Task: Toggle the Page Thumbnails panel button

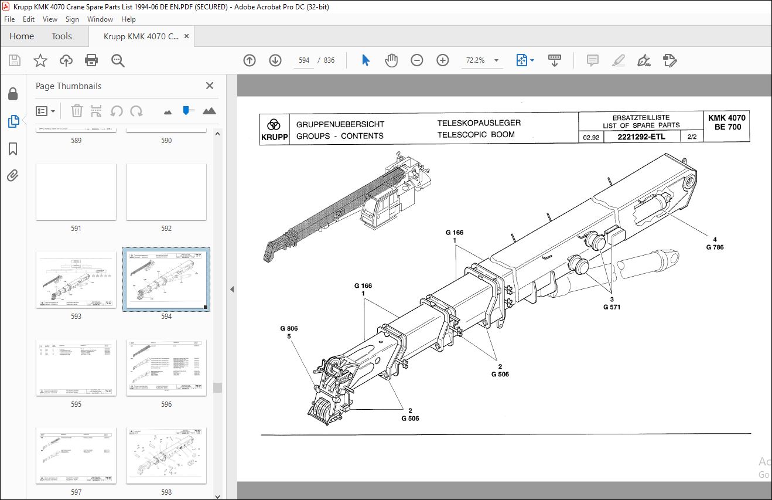Action: point(13,122)
